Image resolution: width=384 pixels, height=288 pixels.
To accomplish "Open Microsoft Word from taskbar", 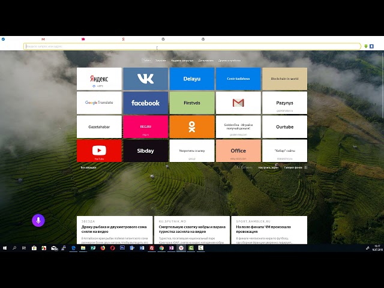I will click(x=142, y=248).
